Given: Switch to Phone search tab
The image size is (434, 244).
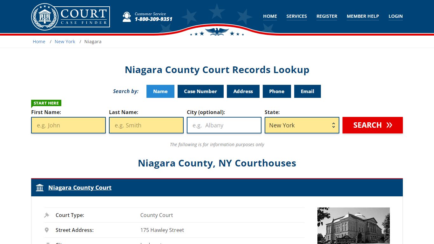Looking at the screenshot, I should [277, 91].
